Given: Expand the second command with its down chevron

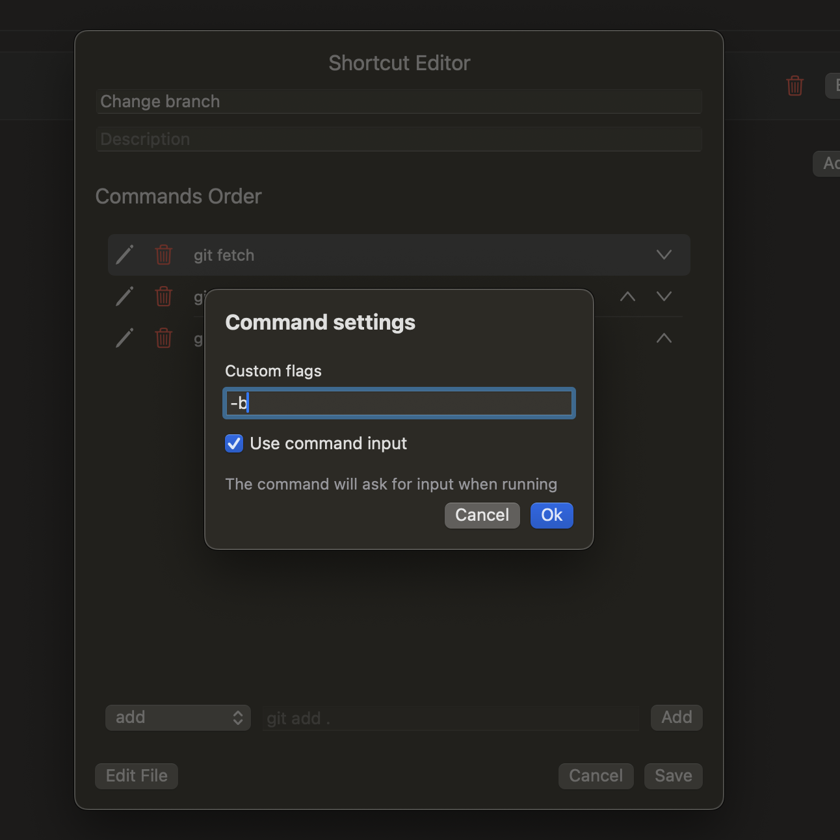Looking at the screenshot, I should [x=663, y=296].
